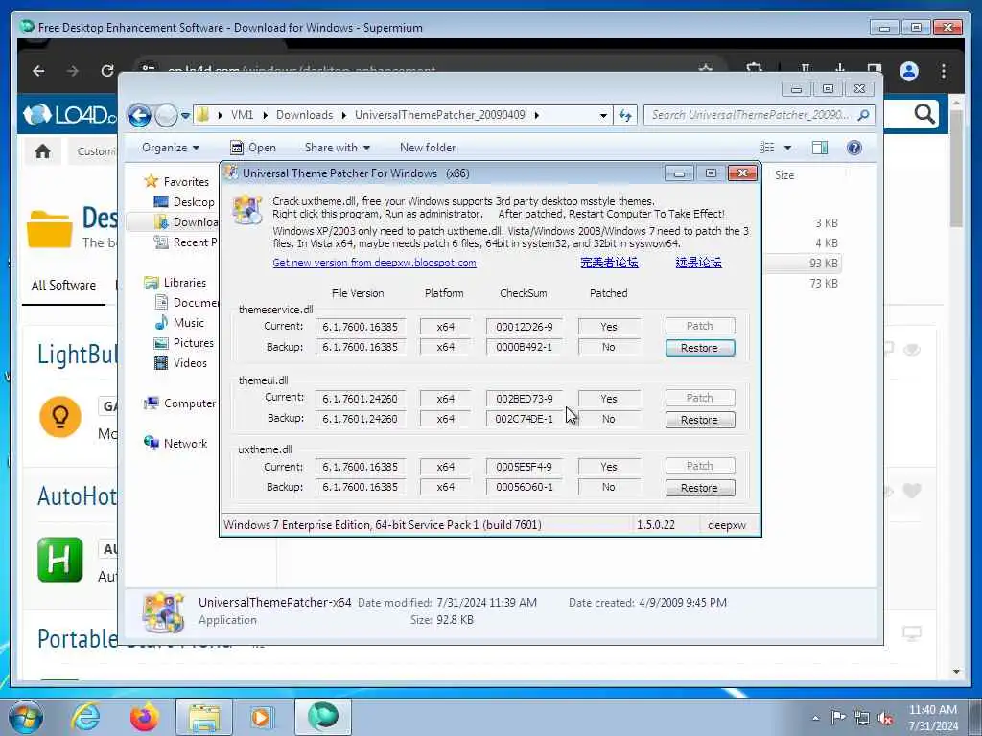Click Restore for uxtheme.dll
The image size is (982, 736).
point(699,488)
